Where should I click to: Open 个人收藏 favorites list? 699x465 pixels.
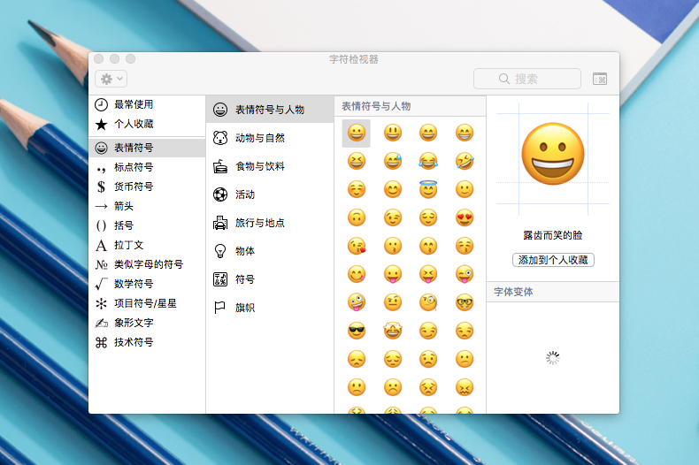pos(147,124)
